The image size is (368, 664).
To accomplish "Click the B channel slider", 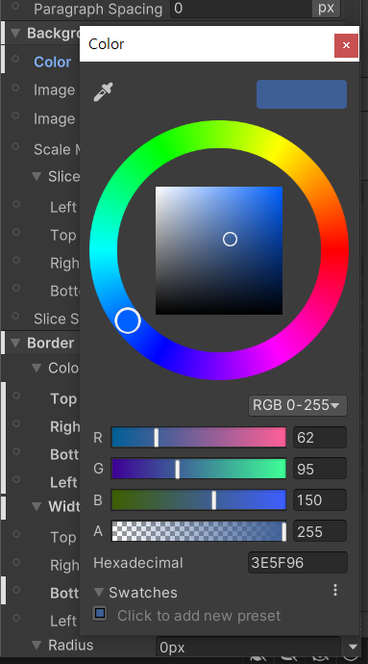I will (x=198, y=500).
